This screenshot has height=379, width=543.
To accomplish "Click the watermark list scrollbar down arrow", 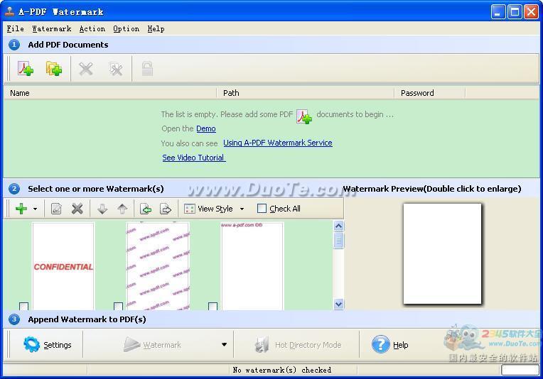I will [338, 304].
